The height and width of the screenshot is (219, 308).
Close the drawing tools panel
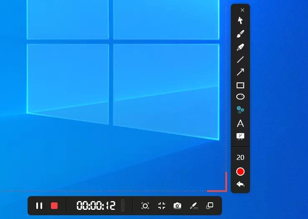point(242,10)
